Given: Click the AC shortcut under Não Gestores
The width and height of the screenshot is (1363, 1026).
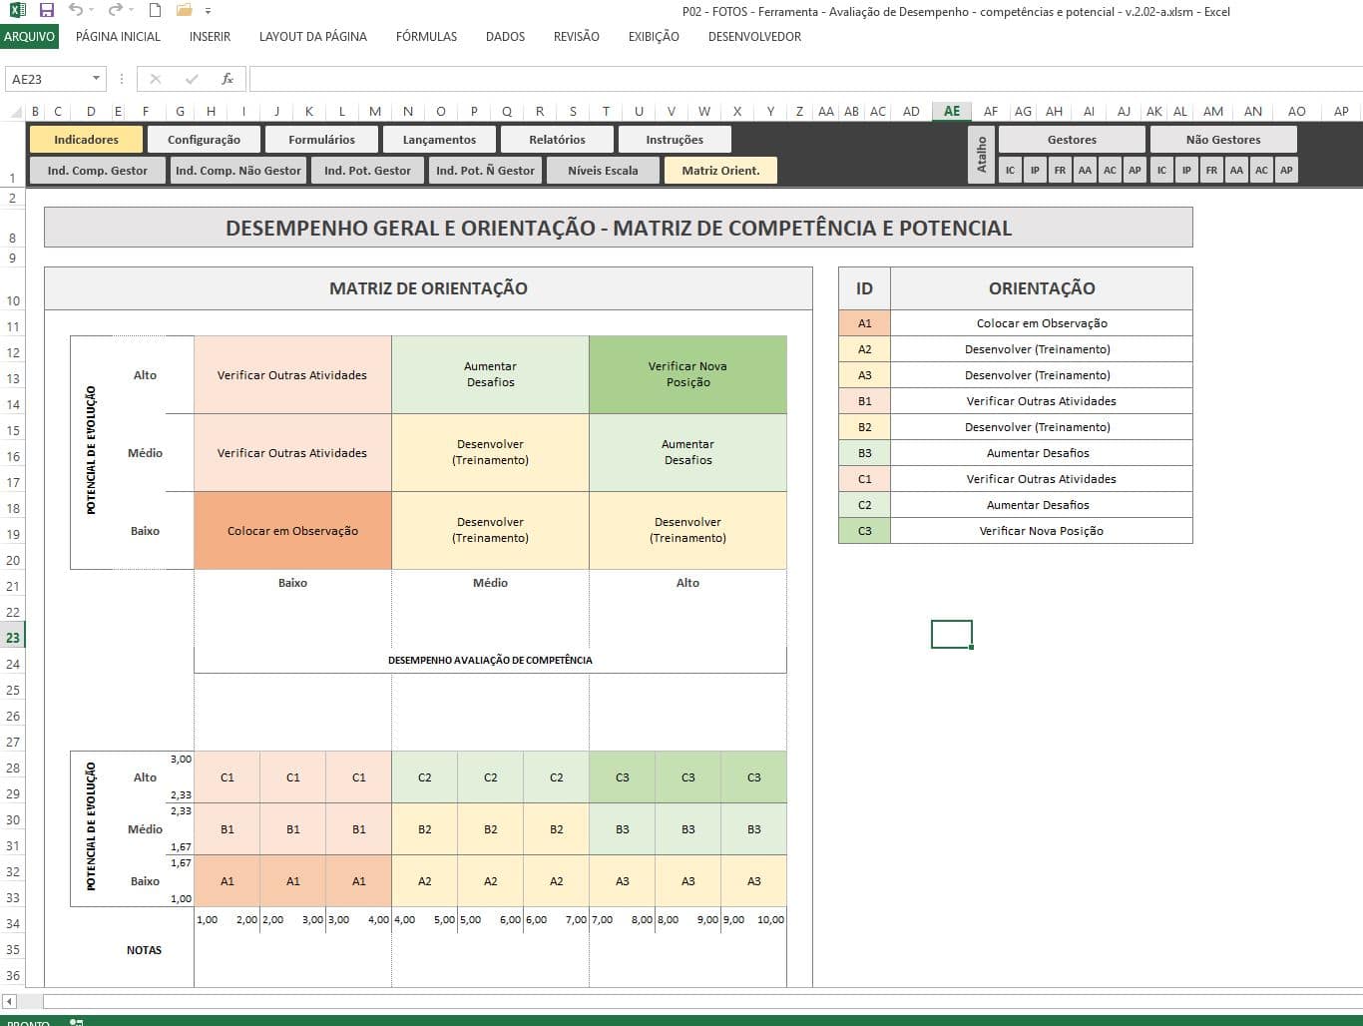Looking at the screenshot, I should (x=1261, y=171).
